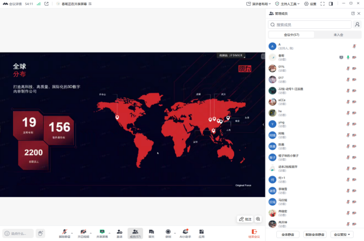Open the 会议管控 dropdown
Image resolution: width=364 pixels, height=241 pixels.
click(x=342, y=234)
